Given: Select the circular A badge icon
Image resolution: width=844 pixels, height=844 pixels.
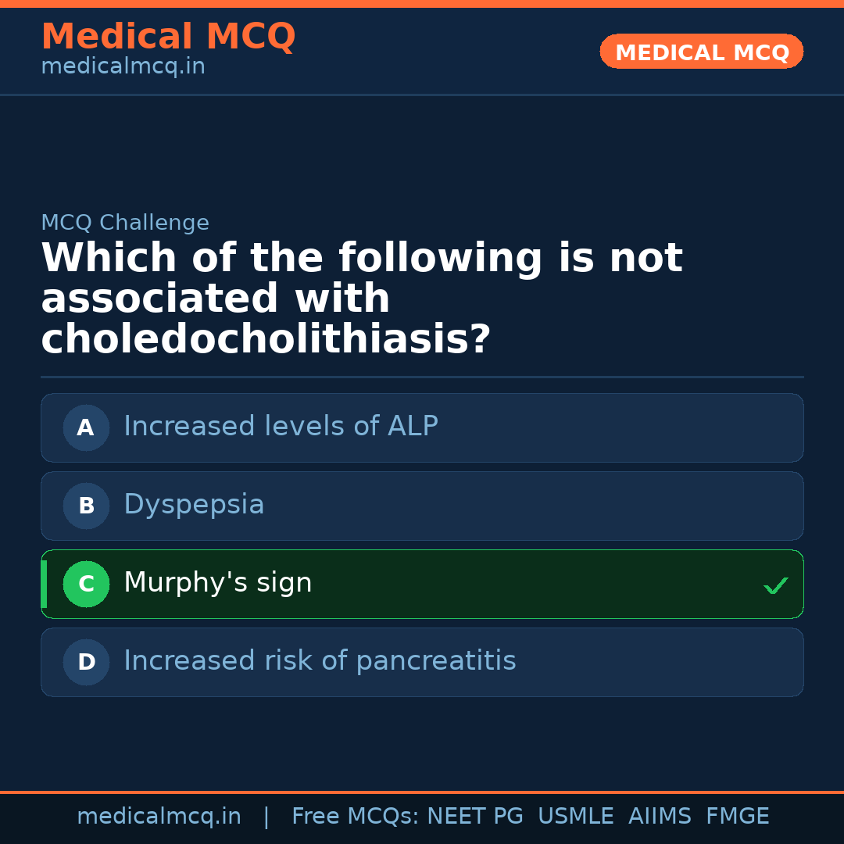Looking at the screenshot, I should 86,427.
